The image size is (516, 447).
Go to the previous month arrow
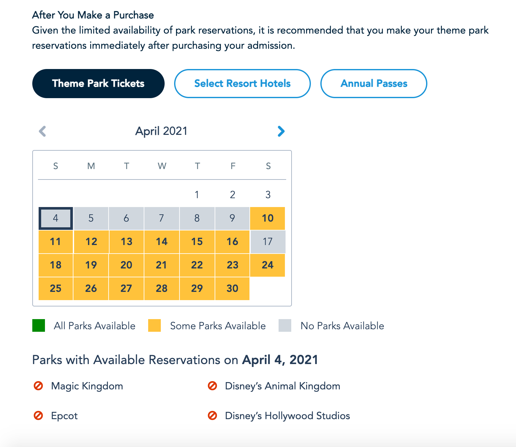(42, 131)
